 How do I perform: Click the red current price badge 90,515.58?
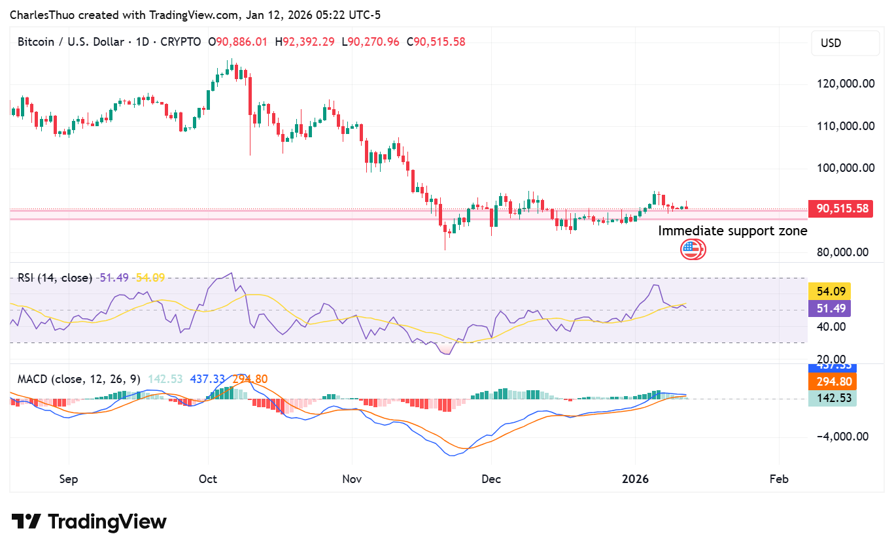point(840,208)
